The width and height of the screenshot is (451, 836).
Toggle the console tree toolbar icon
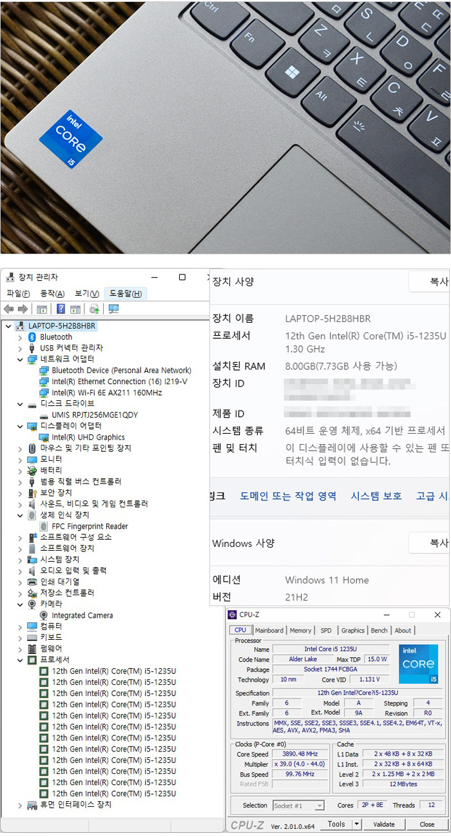(x=42, y=309)
